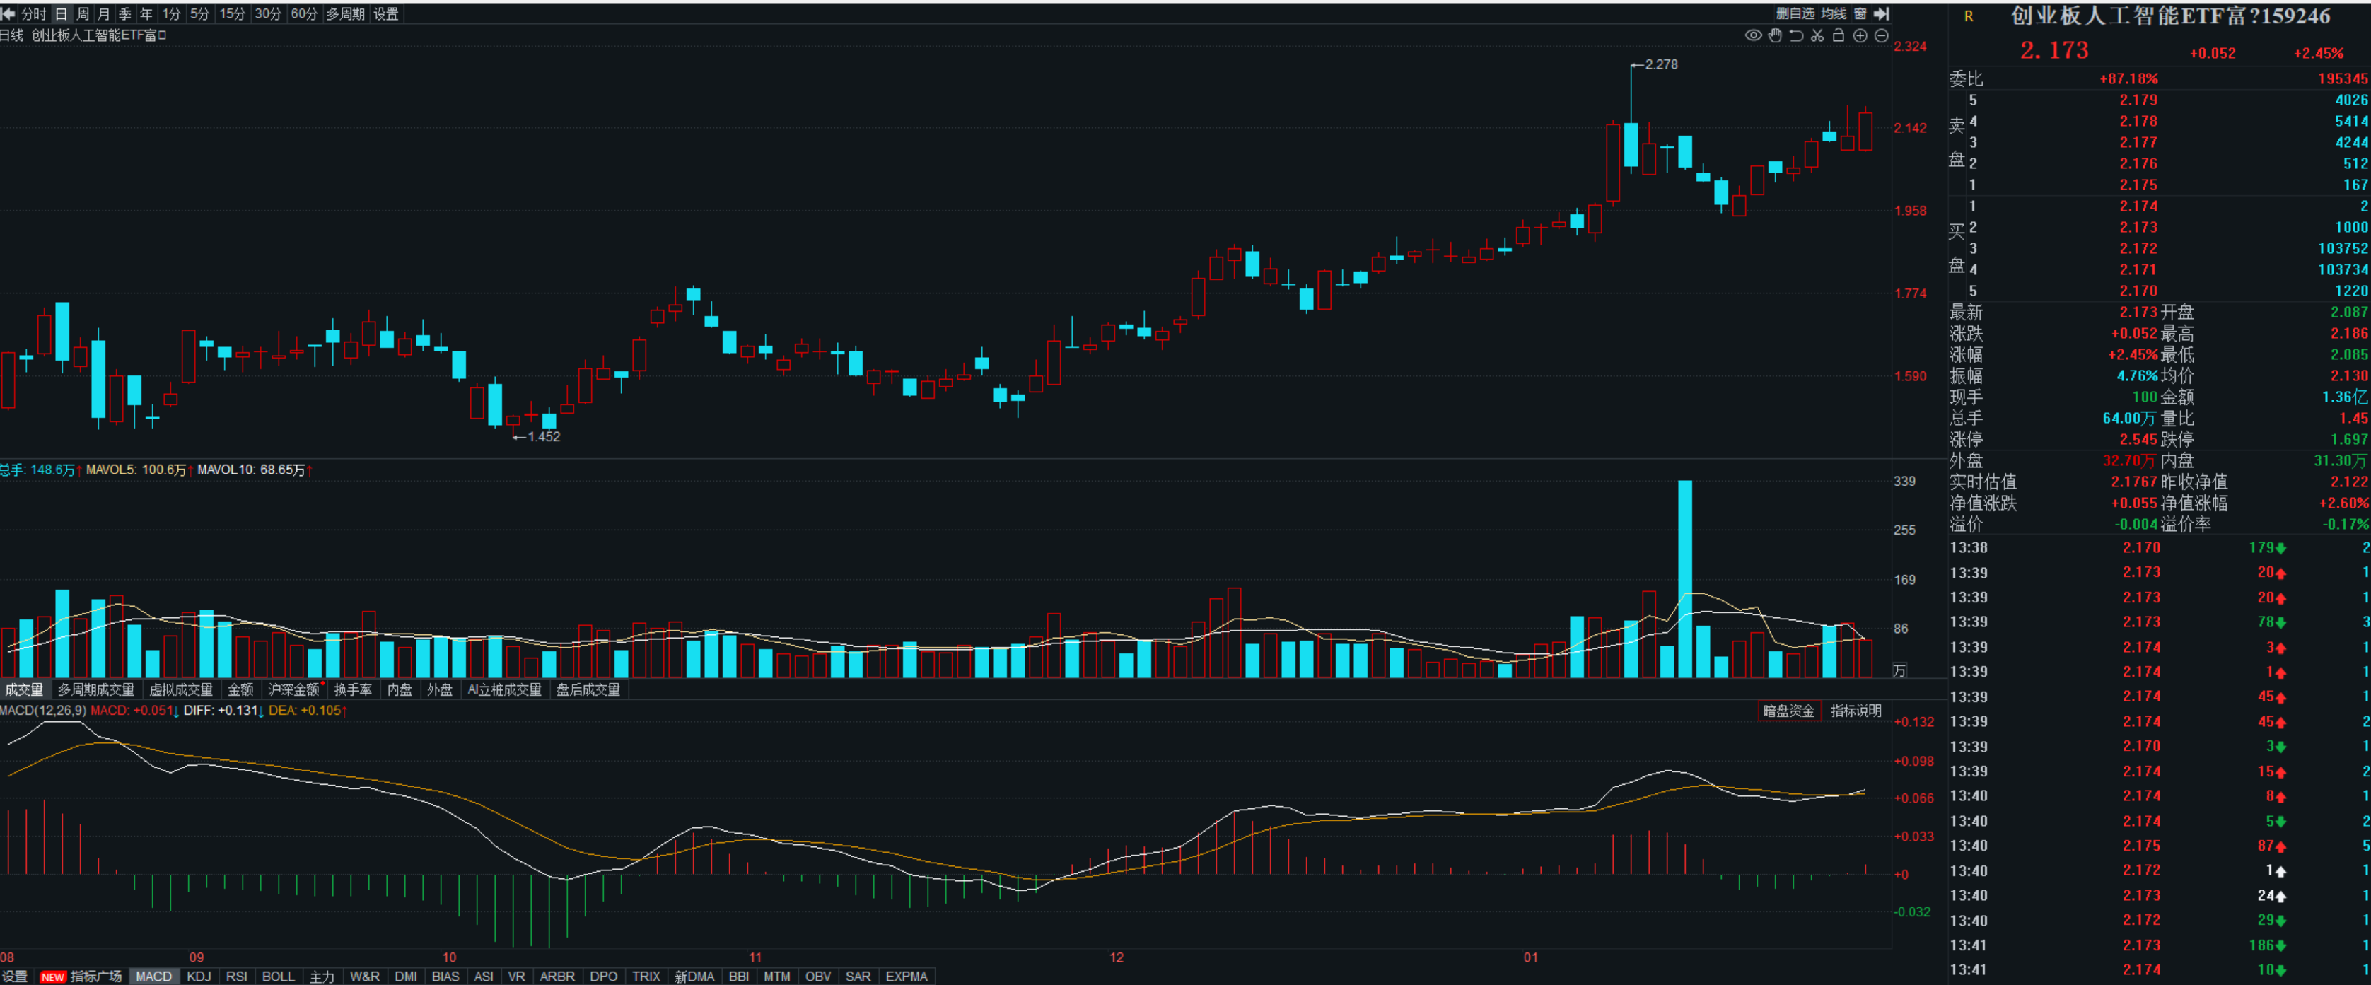
Task: Click the scissors cut icon
Action: click(1817, 36)
